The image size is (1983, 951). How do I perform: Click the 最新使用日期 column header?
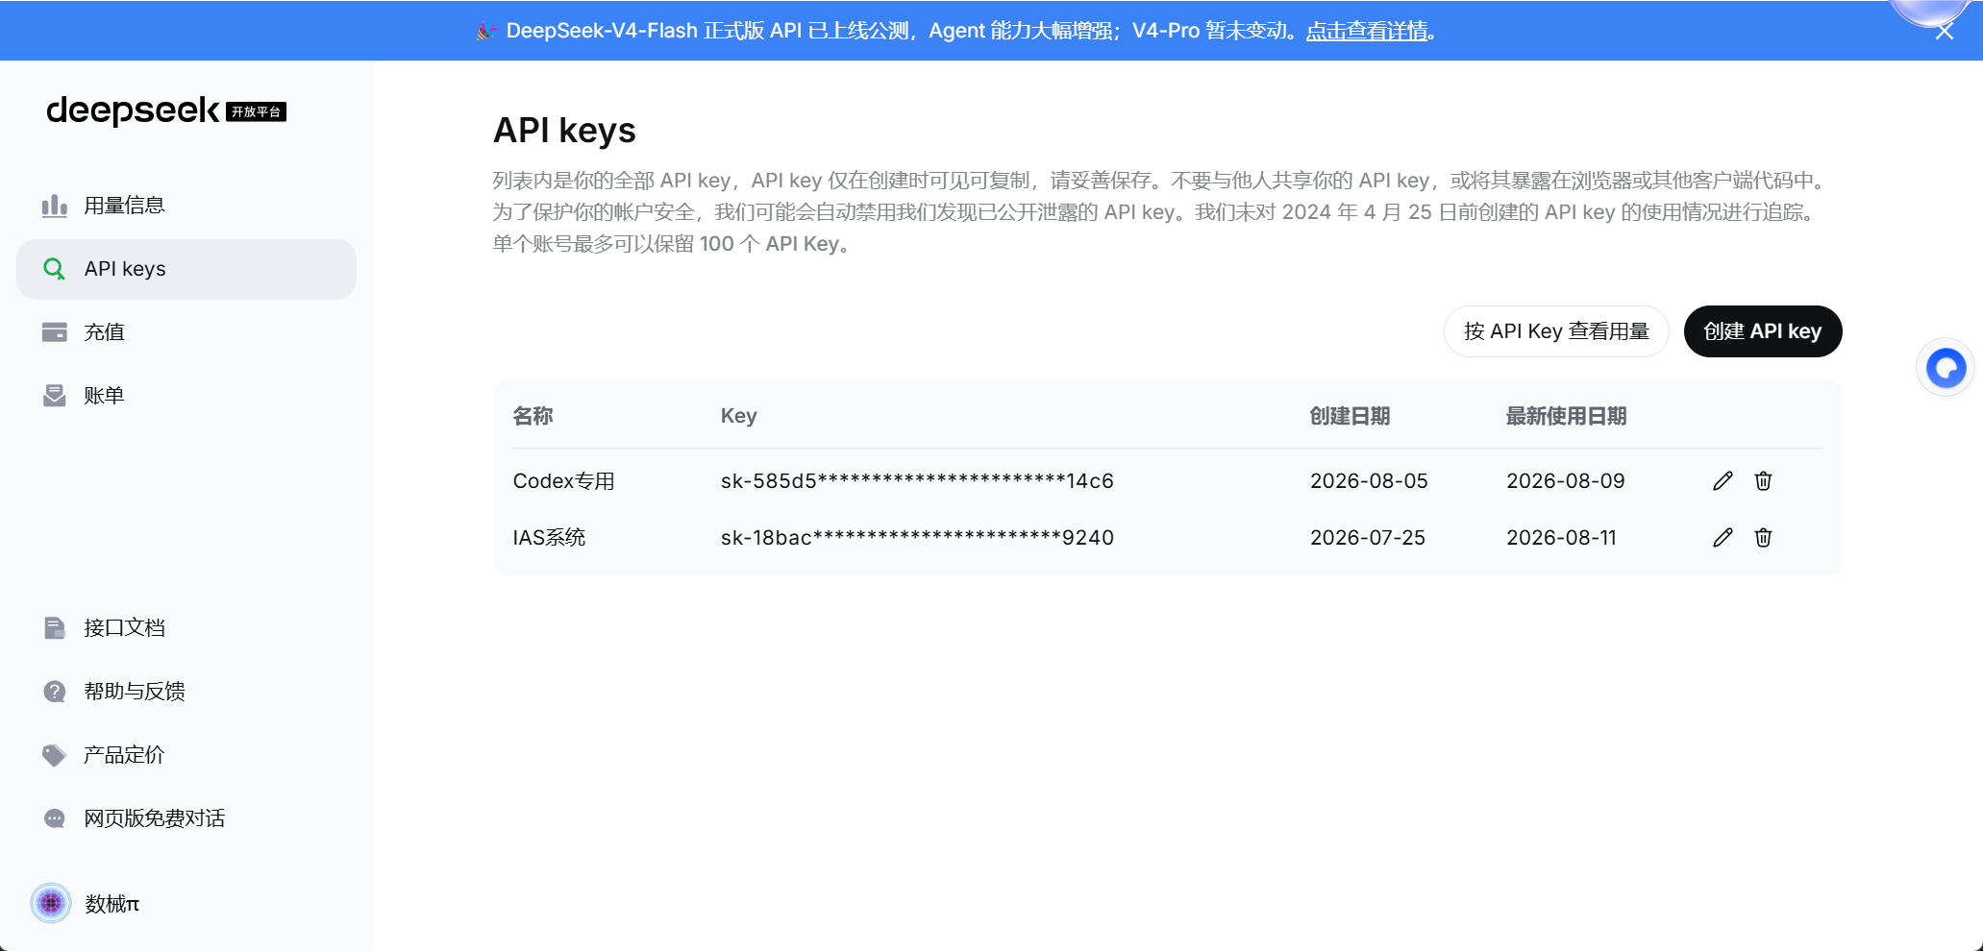(1566, 416)
